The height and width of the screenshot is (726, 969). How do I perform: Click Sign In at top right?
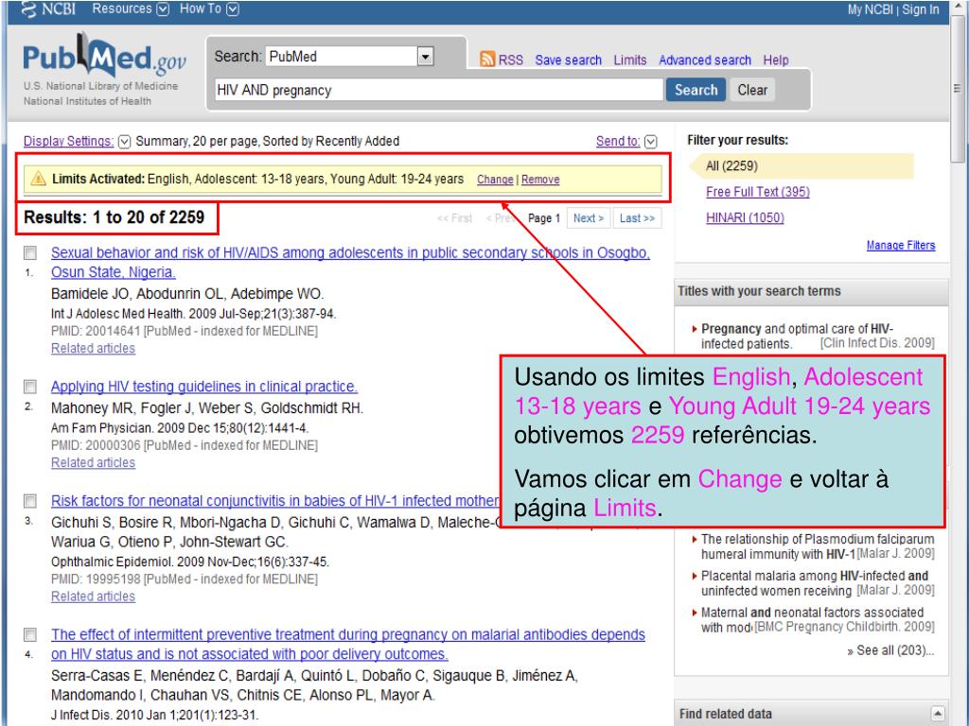[x=920, y=9]
